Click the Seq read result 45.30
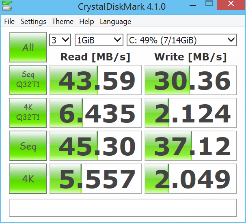The image size is (246, 223). click(95, 146)
